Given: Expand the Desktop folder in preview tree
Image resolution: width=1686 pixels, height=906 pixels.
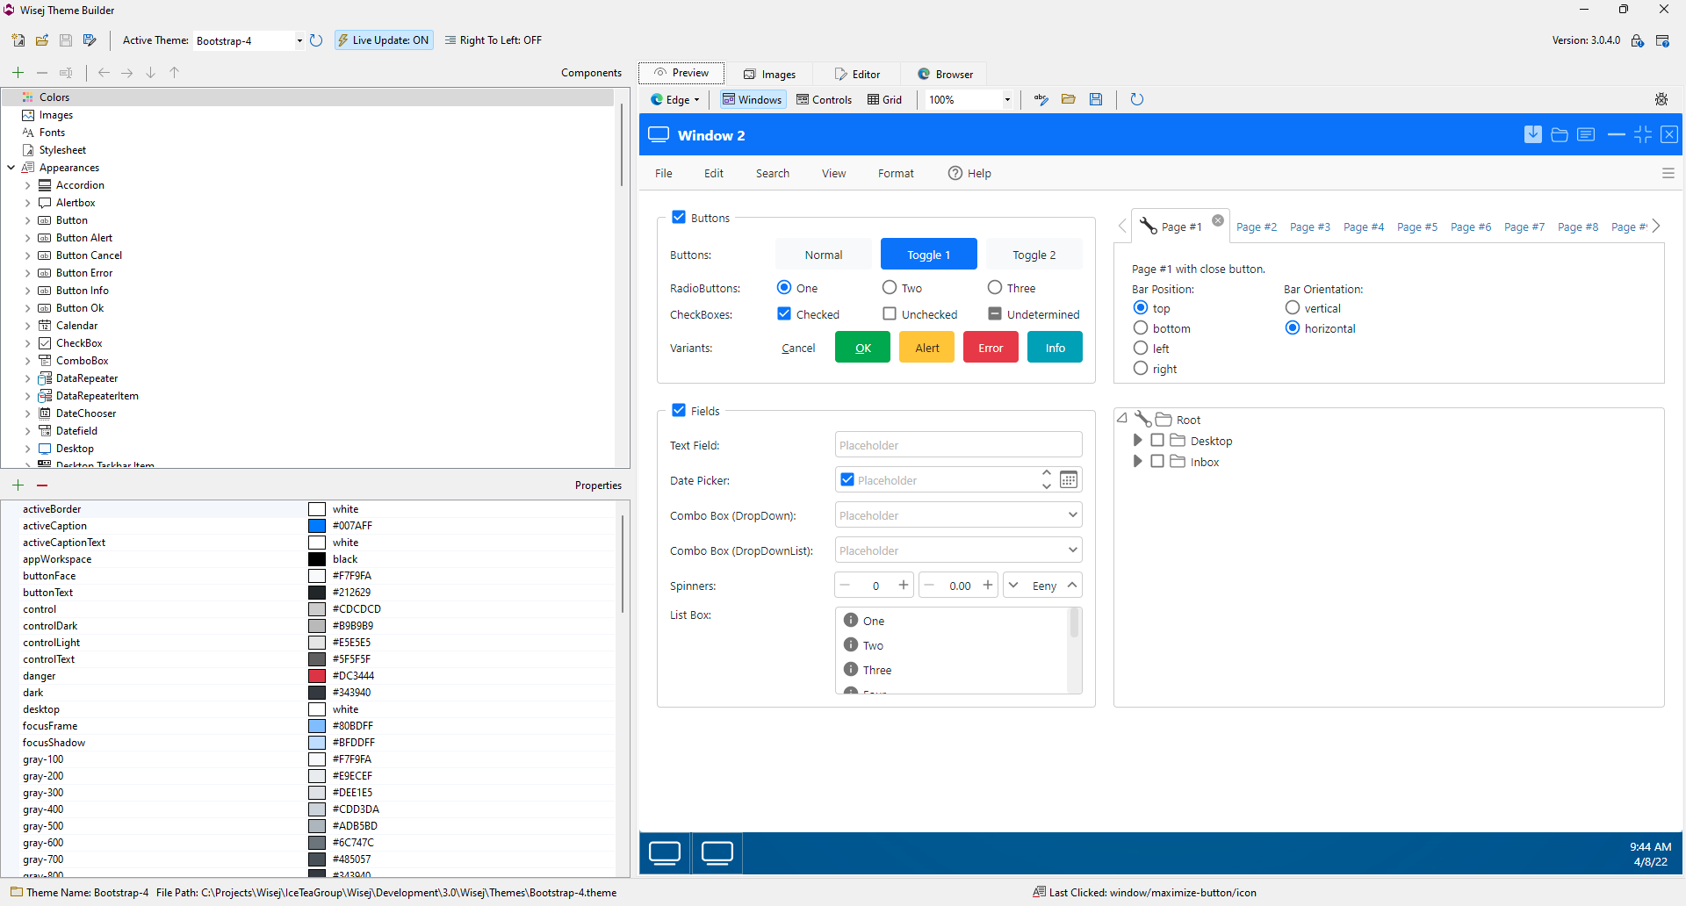Looking at the screenshot, I should (x=1137, y=440).
